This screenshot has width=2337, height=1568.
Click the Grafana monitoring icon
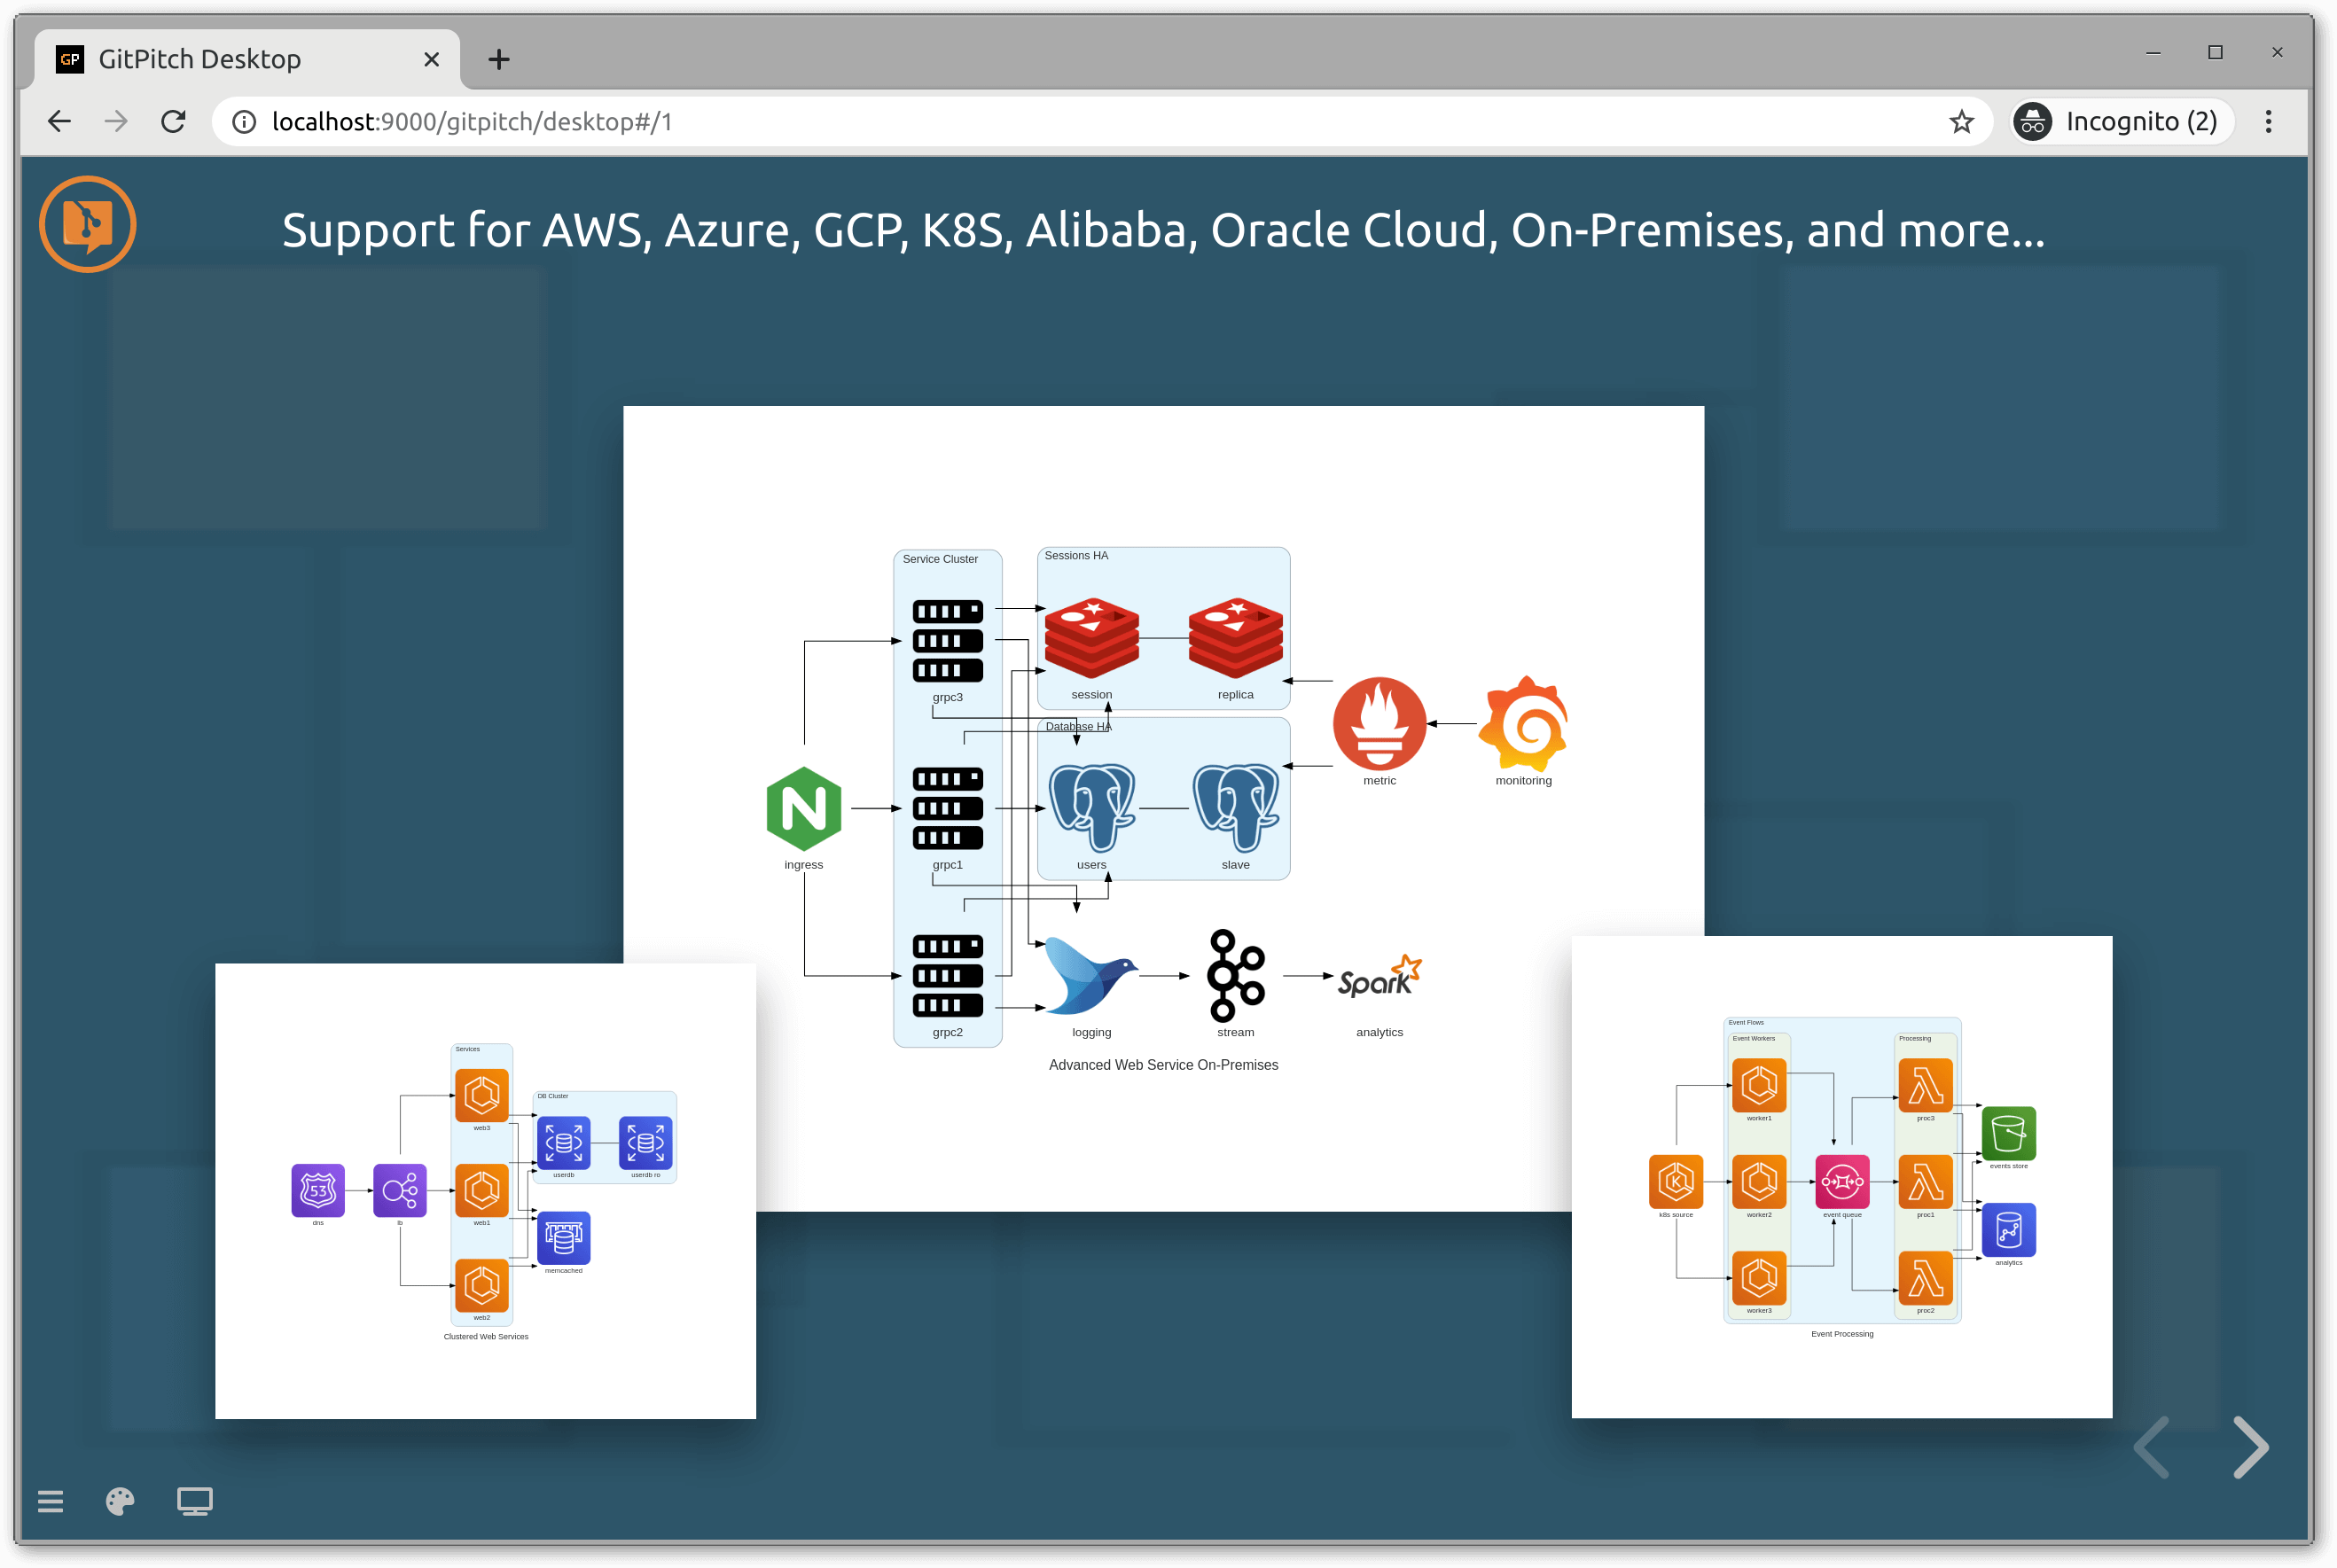pos(1523,723)
